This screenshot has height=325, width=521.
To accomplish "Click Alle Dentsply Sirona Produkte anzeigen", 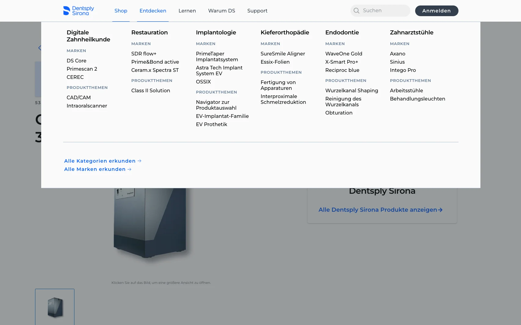I will (x=380, y=210).
